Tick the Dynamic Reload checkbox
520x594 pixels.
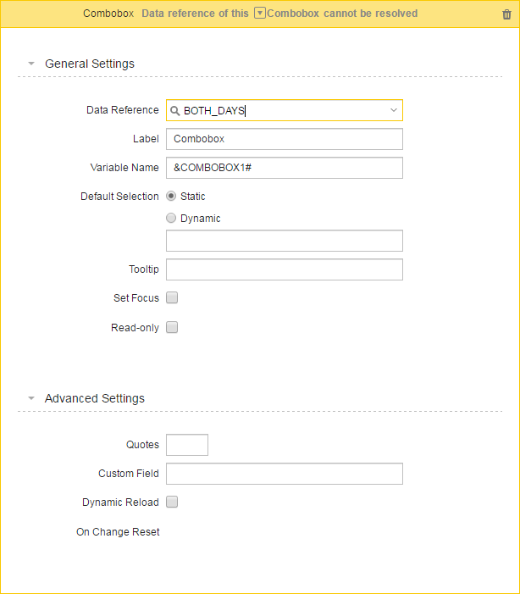172,502
